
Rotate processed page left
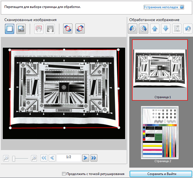tap(133, 29)
